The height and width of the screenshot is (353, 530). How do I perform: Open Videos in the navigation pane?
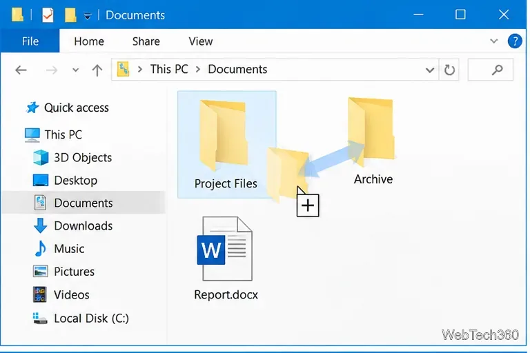tap(71, 295)
